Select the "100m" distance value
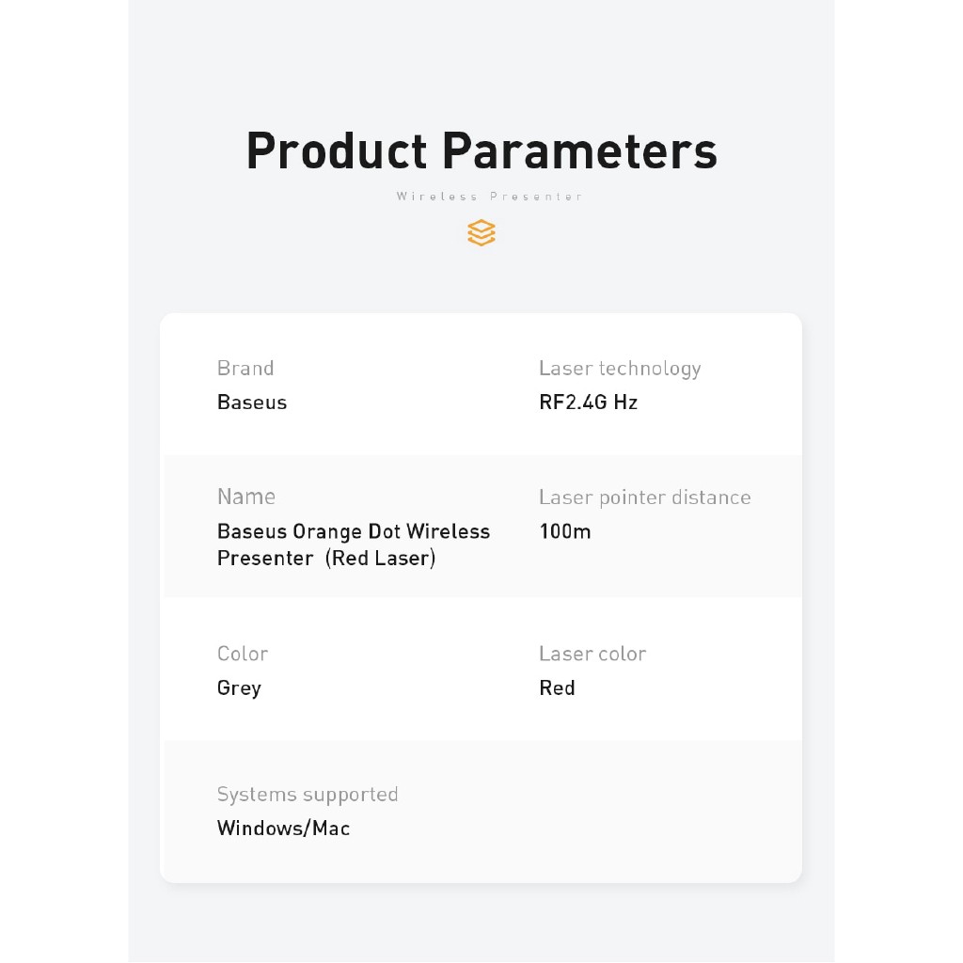This screenshot has width=963, height=963. point(565,531)
